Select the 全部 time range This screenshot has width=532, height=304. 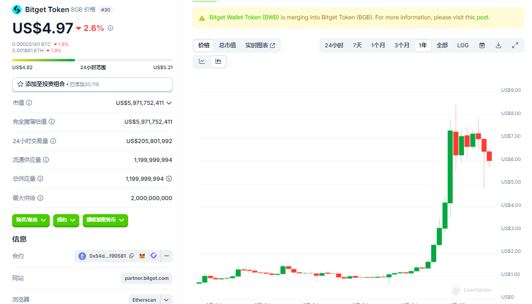[442, 45]
